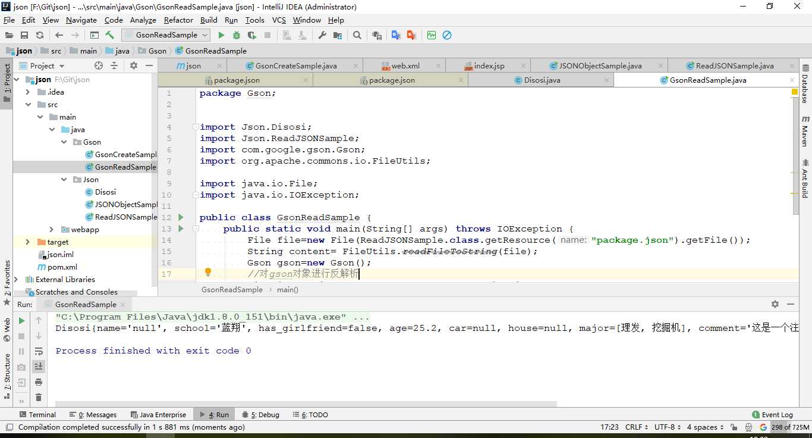
Task: Toggle the Database tool window stripe
Action: coord(805,85)
